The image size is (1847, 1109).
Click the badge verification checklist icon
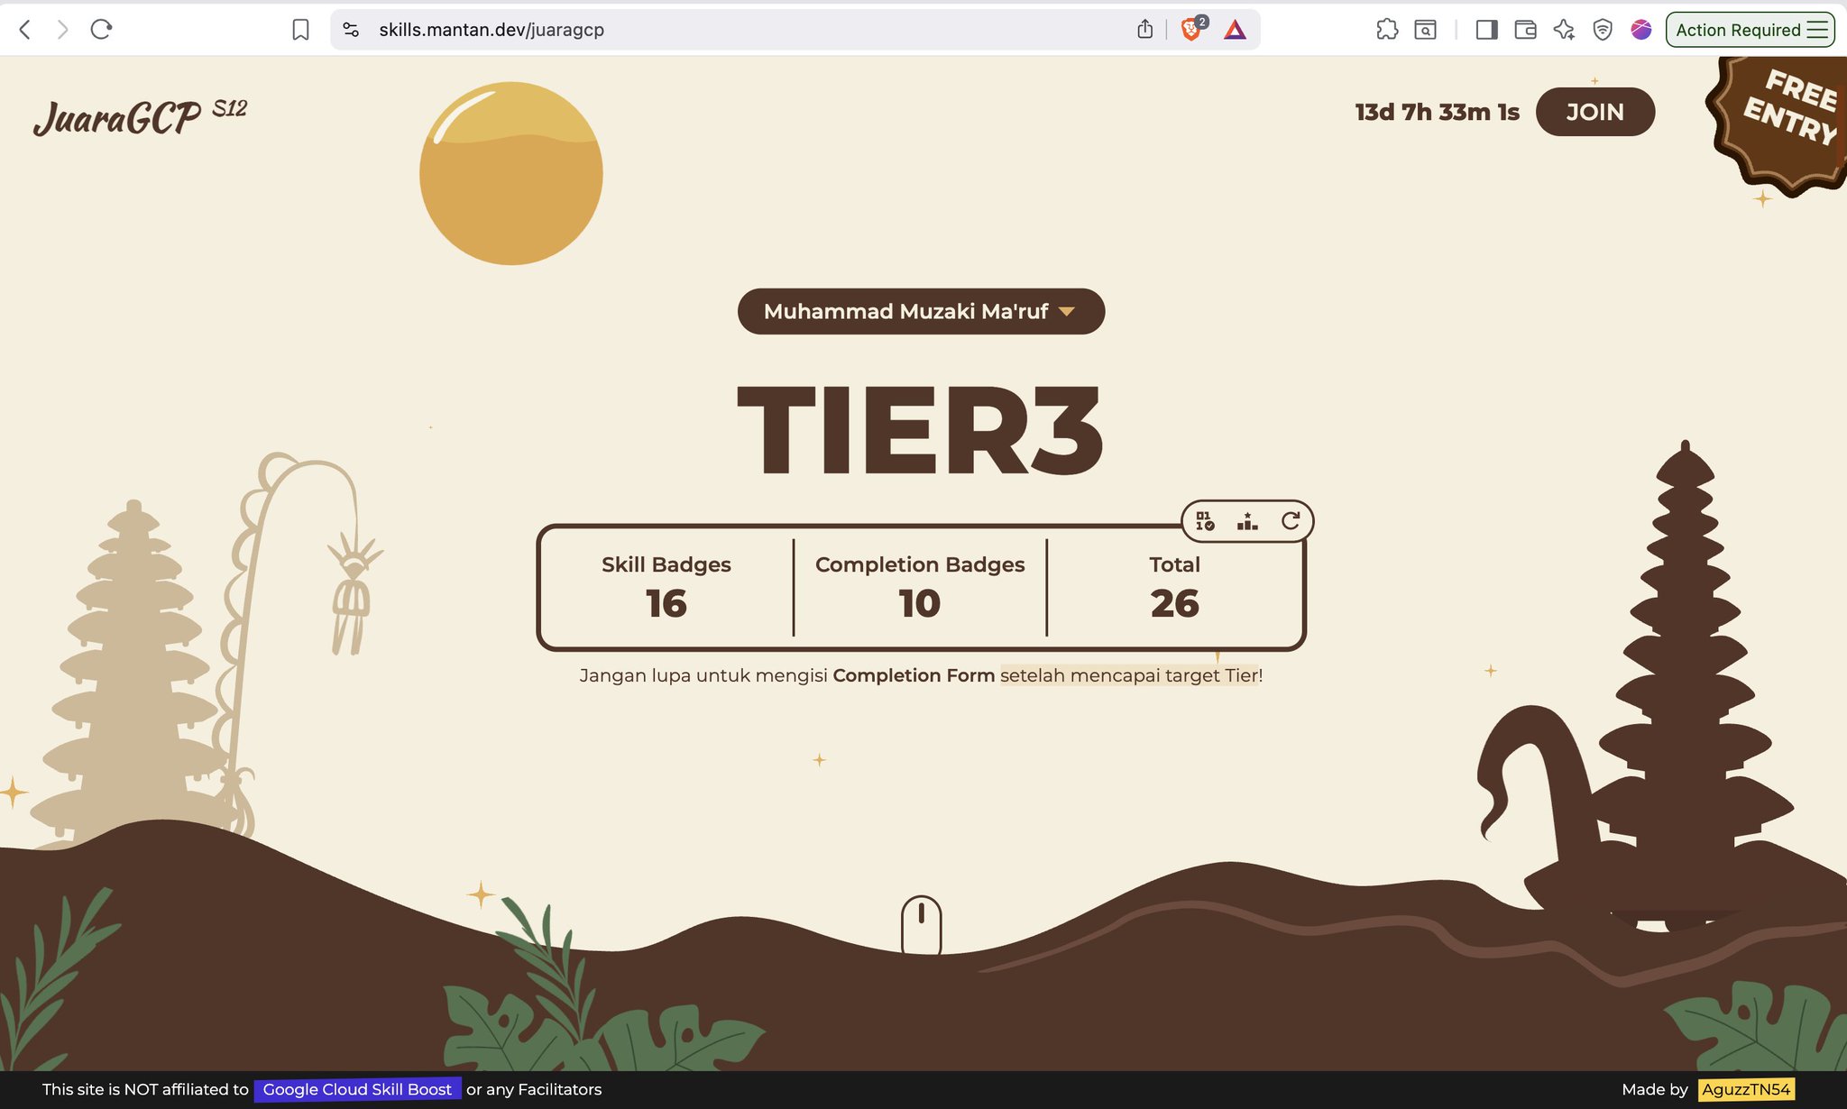1205,521
